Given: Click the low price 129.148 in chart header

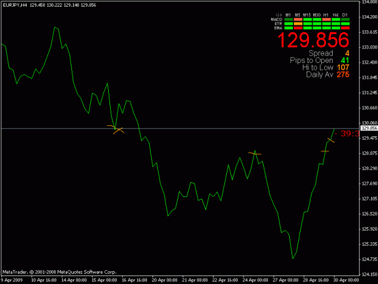Looking at the screenshot, I should (71, 5).
